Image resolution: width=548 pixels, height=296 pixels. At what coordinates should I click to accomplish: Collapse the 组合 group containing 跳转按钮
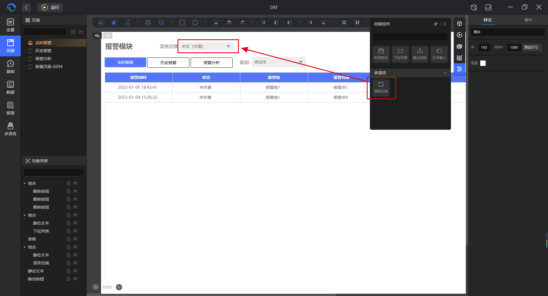pos(25,183)
